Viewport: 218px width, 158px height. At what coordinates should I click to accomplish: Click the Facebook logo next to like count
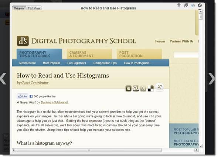pos(31,96)
